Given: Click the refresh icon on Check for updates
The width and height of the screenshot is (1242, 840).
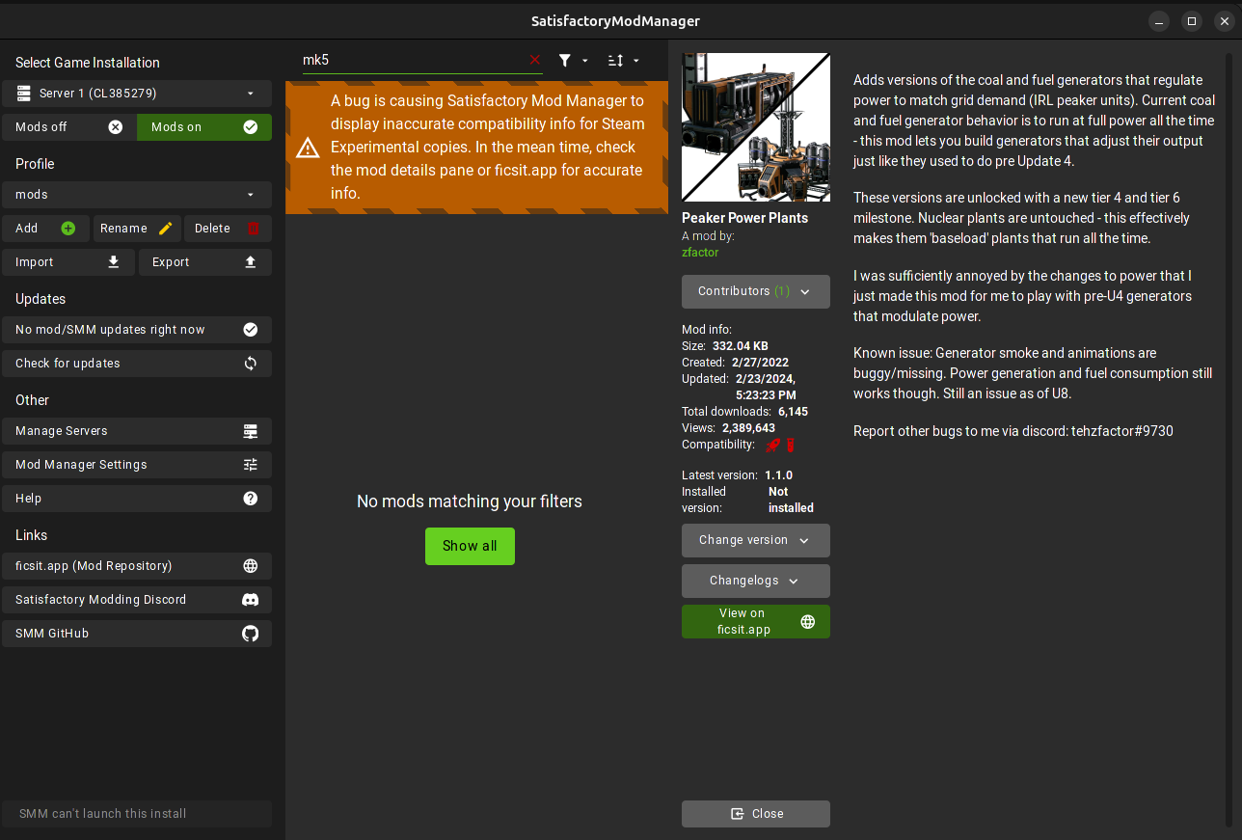Looking at the screenshot, I should click(251, 364).
